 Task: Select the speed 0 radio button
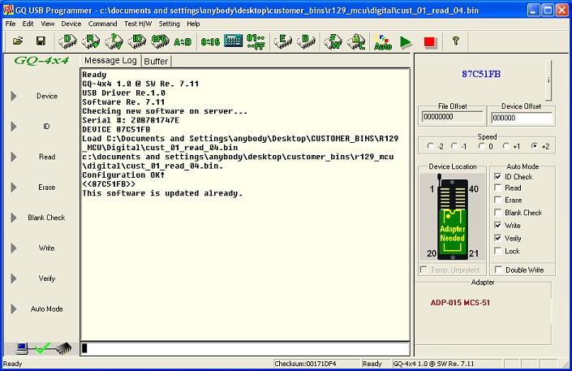point(482,147)
